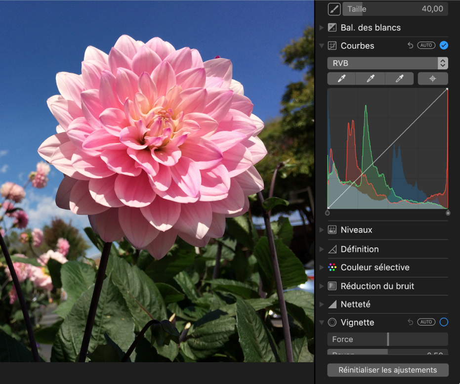Click the add point crosshair button
Viewport: 460px width, 384px height.
click(x=433, y=79)
